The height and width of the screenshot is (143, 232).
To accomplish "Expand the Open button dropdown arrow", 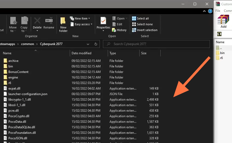I will coord(126,18).
